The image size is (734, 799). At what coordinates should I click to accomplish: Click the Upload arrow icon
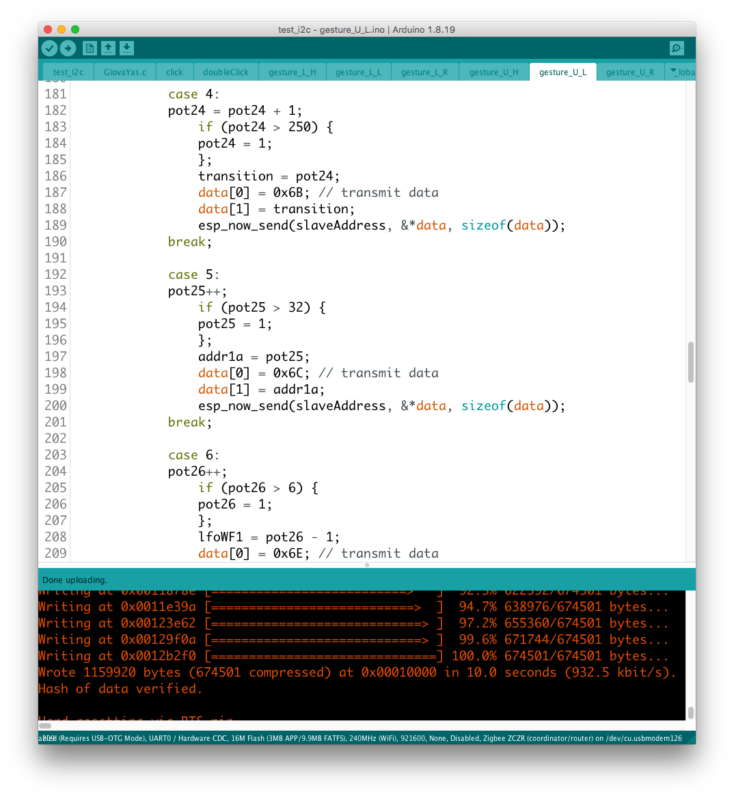tap(68, 48)
